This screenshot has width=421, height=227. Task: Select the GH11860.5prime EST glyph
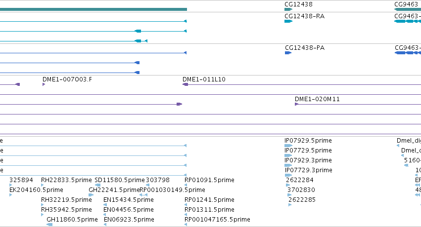pyautogui.click(x=49, y=225)
